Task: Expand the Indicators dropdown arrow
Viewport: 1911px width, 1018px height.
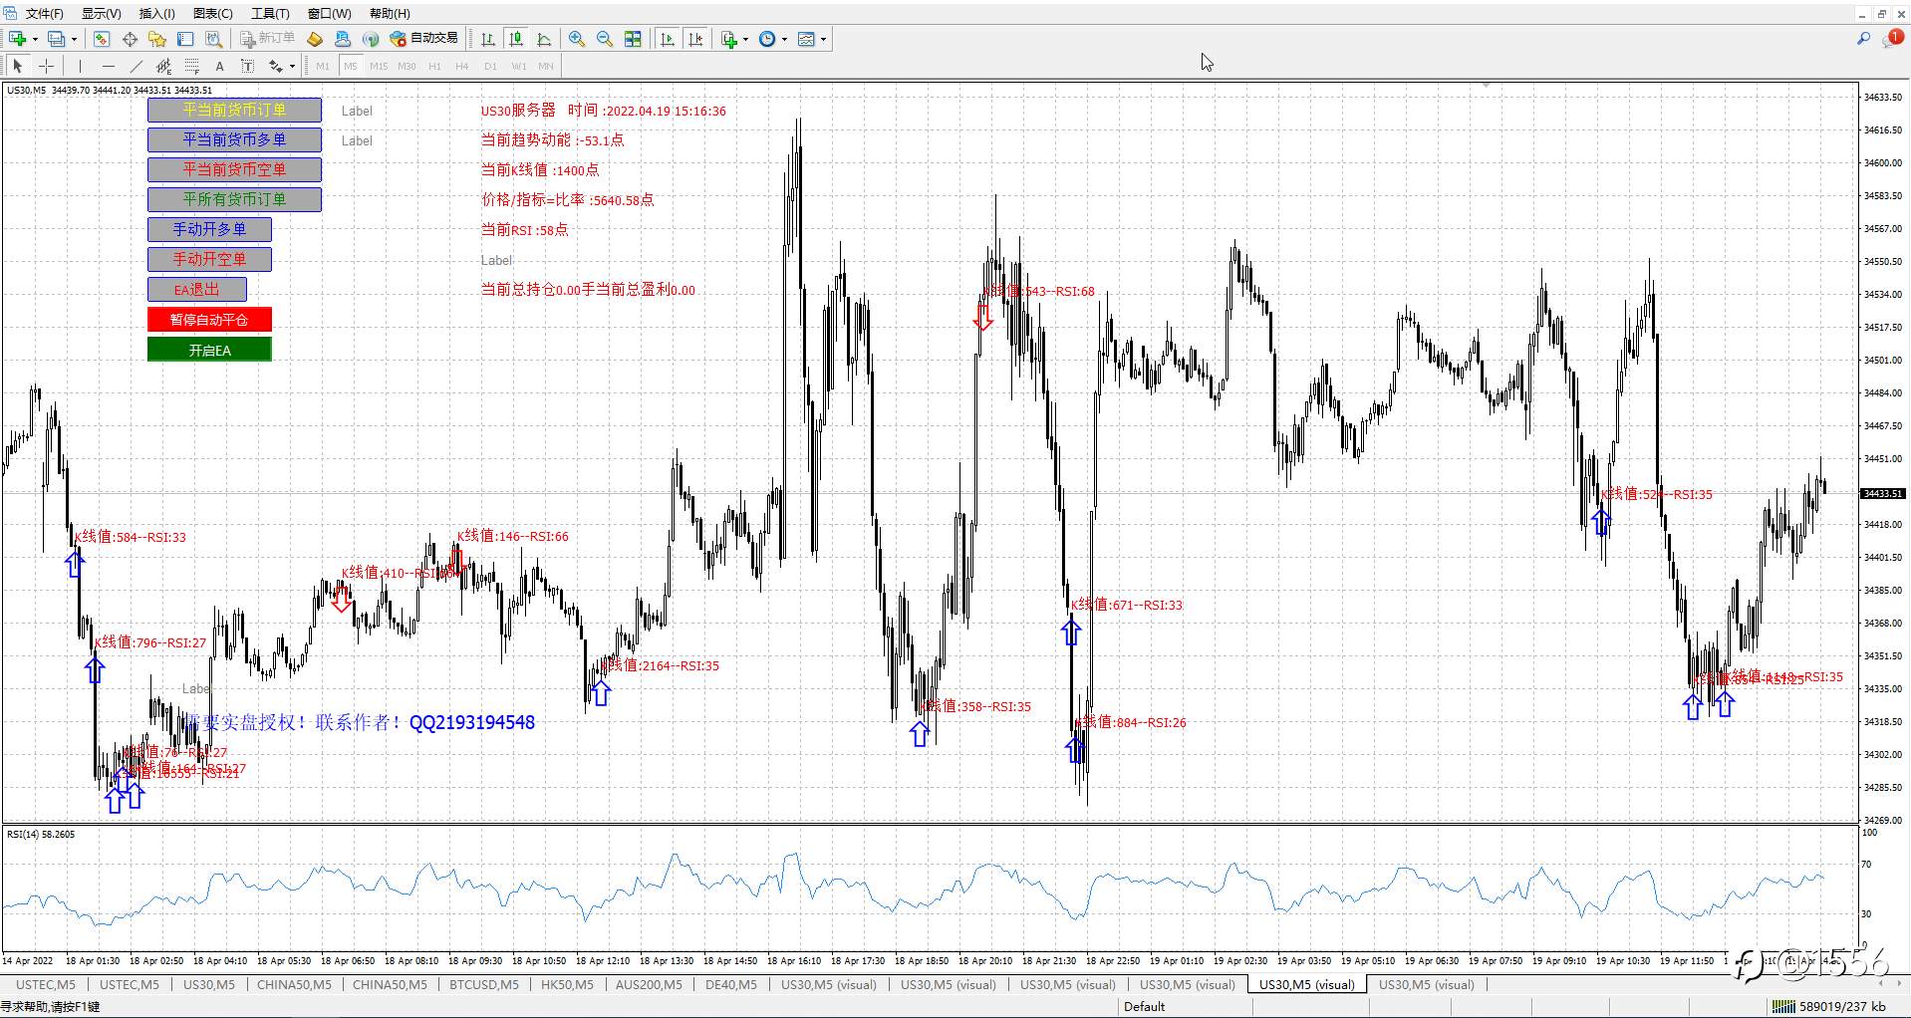Action: (x=745, y=40)
